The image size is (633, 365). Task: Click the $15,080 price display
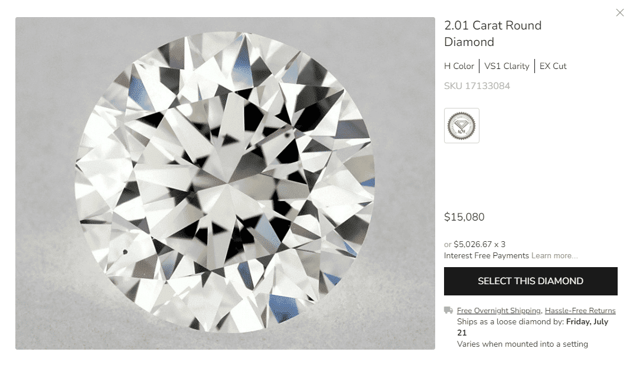tap(464, 217)
